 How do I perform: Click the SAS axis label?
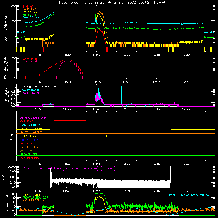pos(3,177)
